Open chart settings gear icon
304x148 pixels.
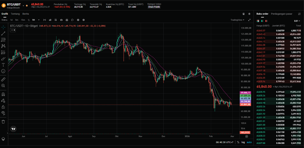[84, 20]
